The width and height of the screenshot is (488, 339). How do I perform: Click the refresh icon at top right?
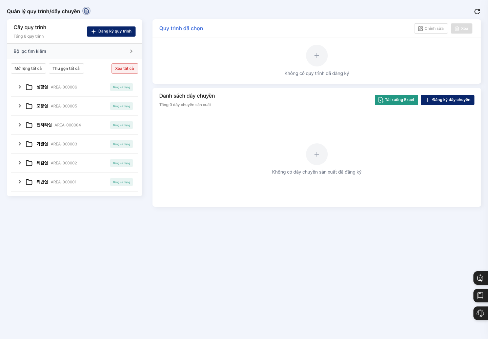(x=477, y=12)
